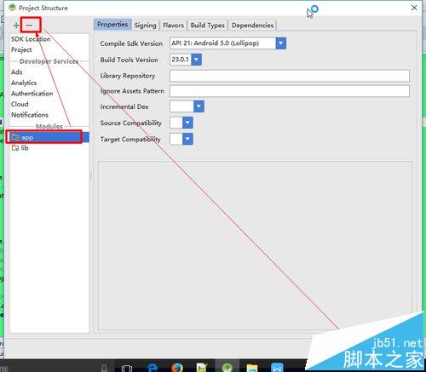Open Task View from the taskbar
Image resolution: width=426 pixels, height=372 pixels.
tap(127, 368)
